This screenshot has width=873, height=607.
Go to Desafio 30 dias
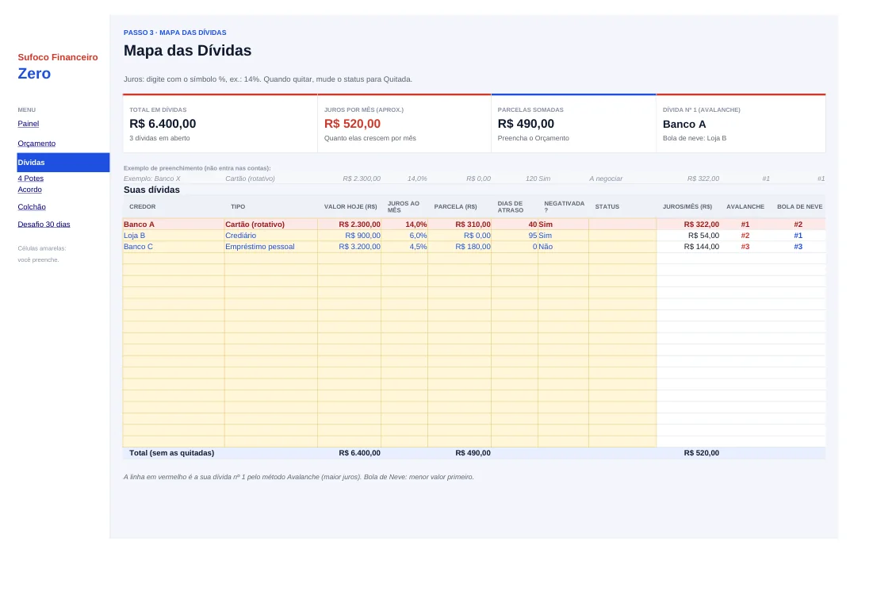point(44,224)
